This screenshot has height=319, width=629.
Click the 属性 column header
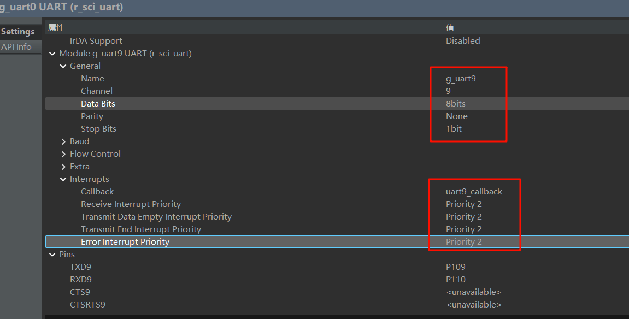[x=244, y=28]
